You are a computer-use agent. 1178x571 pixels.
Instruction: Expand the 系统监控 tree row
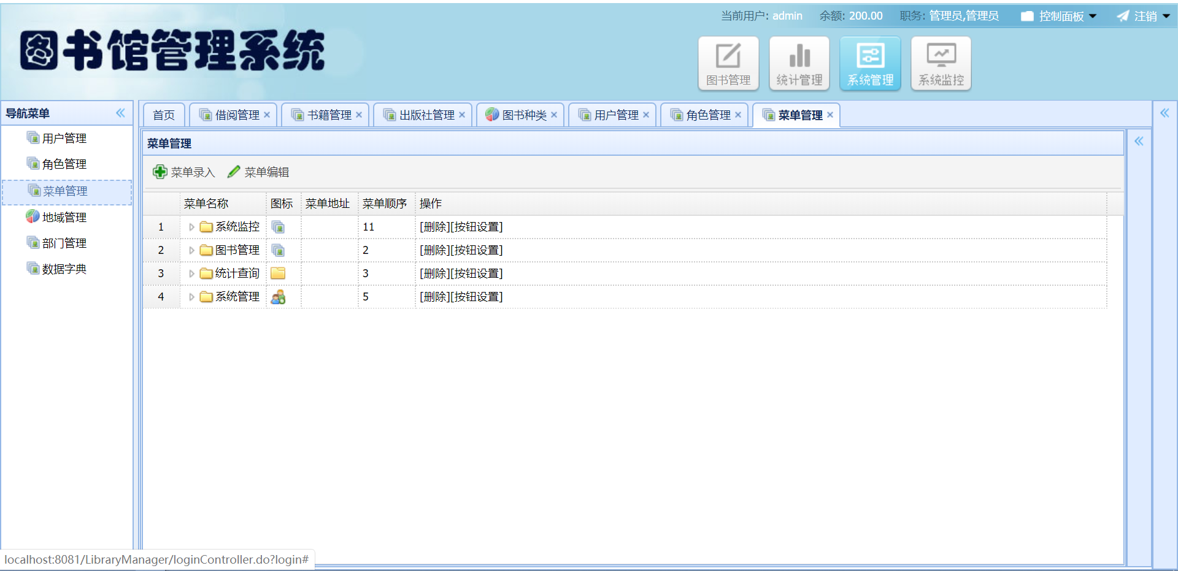coord(191,227)
